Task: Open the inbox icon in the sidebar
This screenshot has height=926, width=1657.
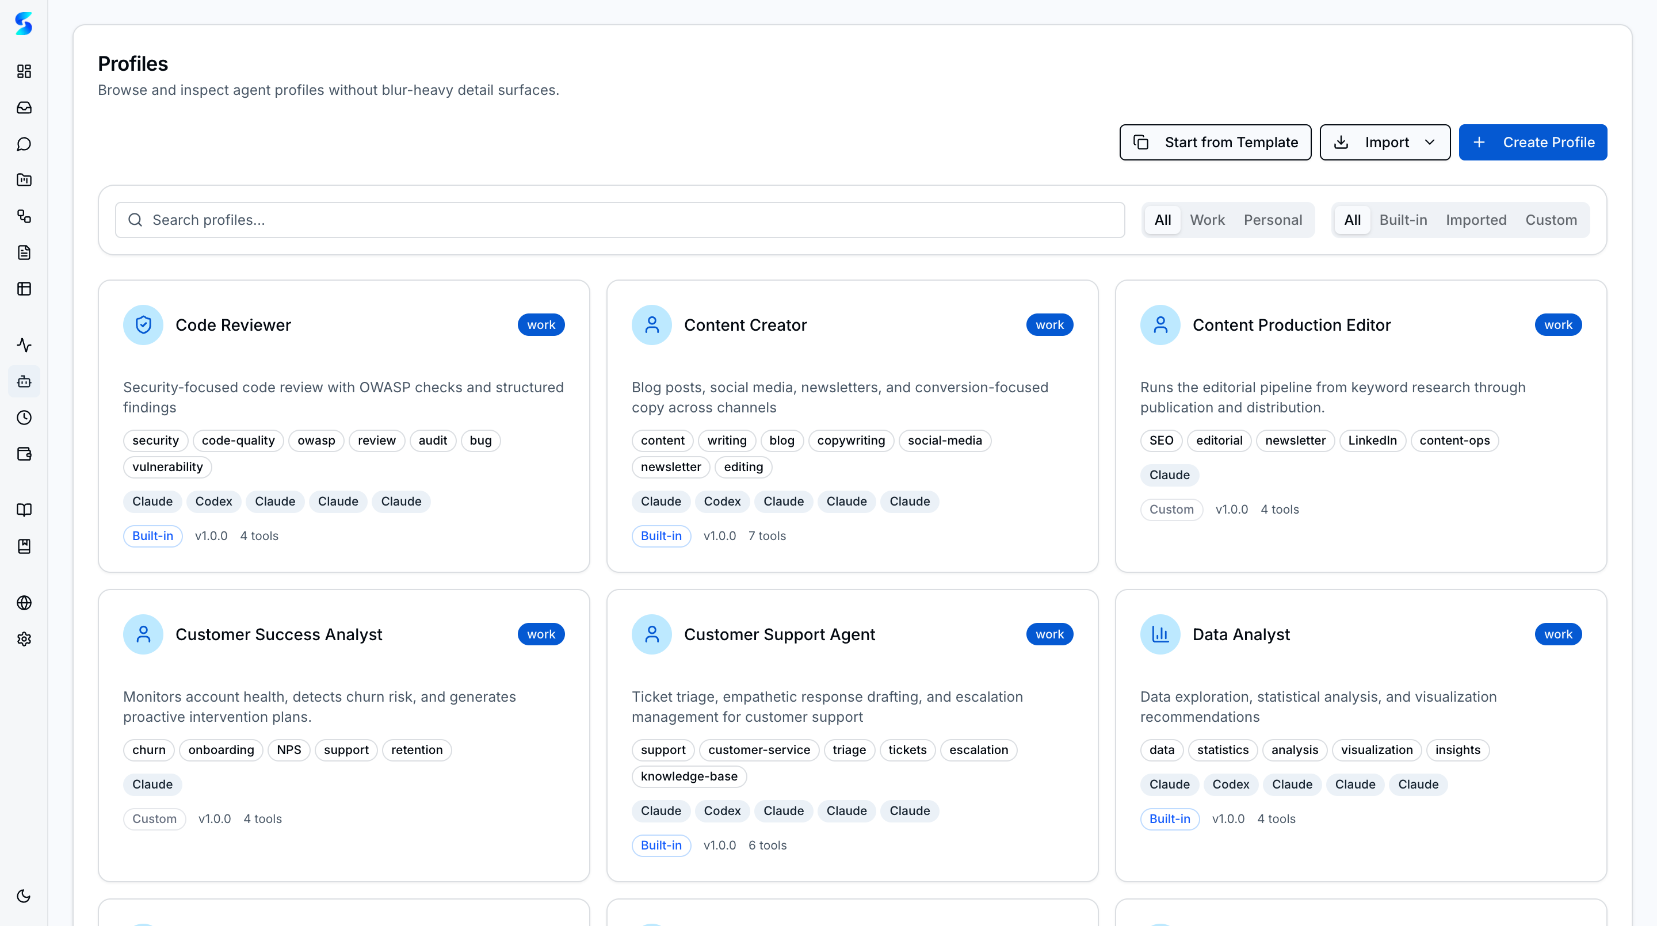Action: (x=24, y=108)
